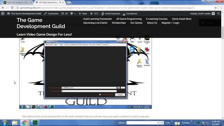Open the admin bar search magnifier
The width and height of the screenshot is (224, 126).
coord(218,14)
